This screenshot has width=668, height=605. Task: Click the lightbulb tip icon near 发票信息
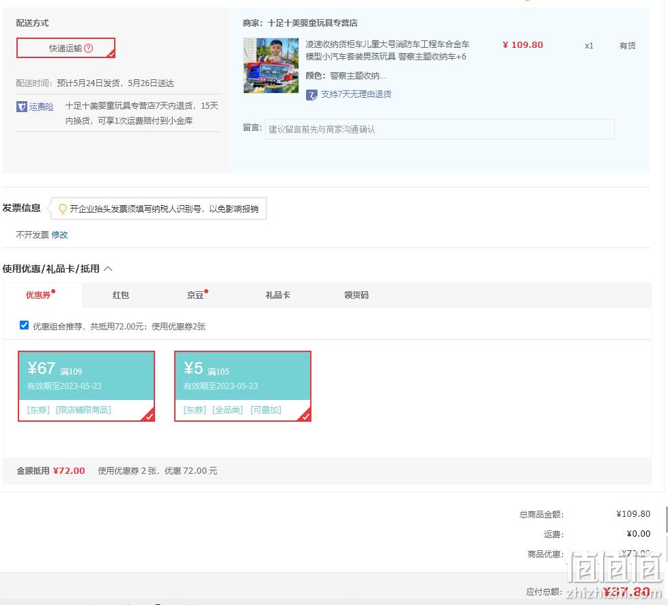(63, 209)
